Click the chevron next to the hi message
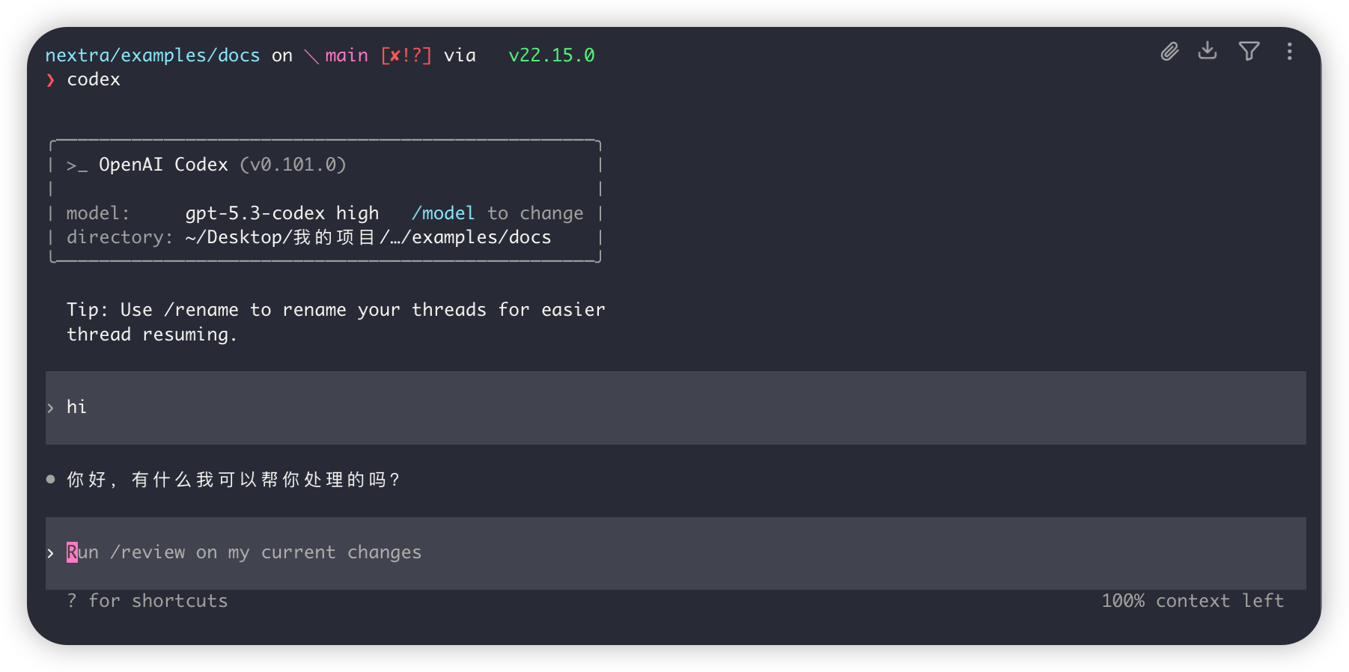Screen dimensions: 1349x672 pos(50,408)
